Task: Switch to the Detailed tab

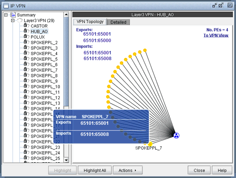Action: (x=118, y=22)
